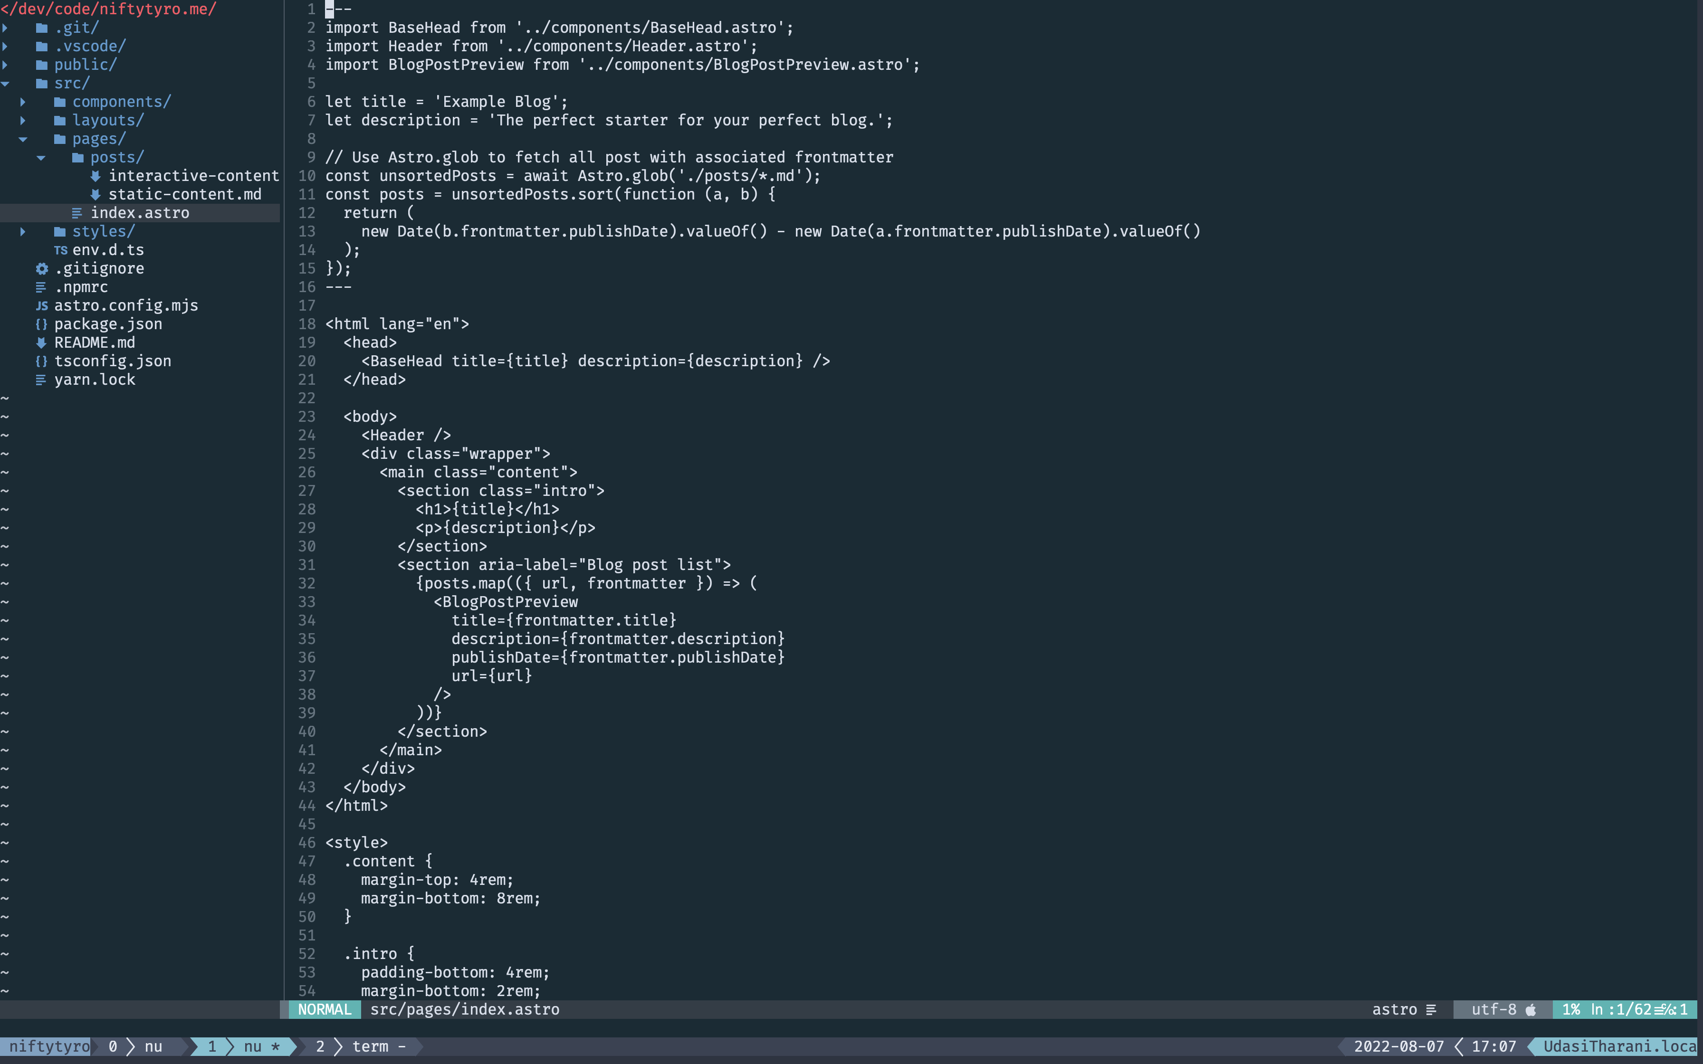Image resolution: width=1703 pixels, height=1064 pixels.
Task: Click the /dev/code/niftytyro.me/ project root
Action: click(x=108, y=9)
